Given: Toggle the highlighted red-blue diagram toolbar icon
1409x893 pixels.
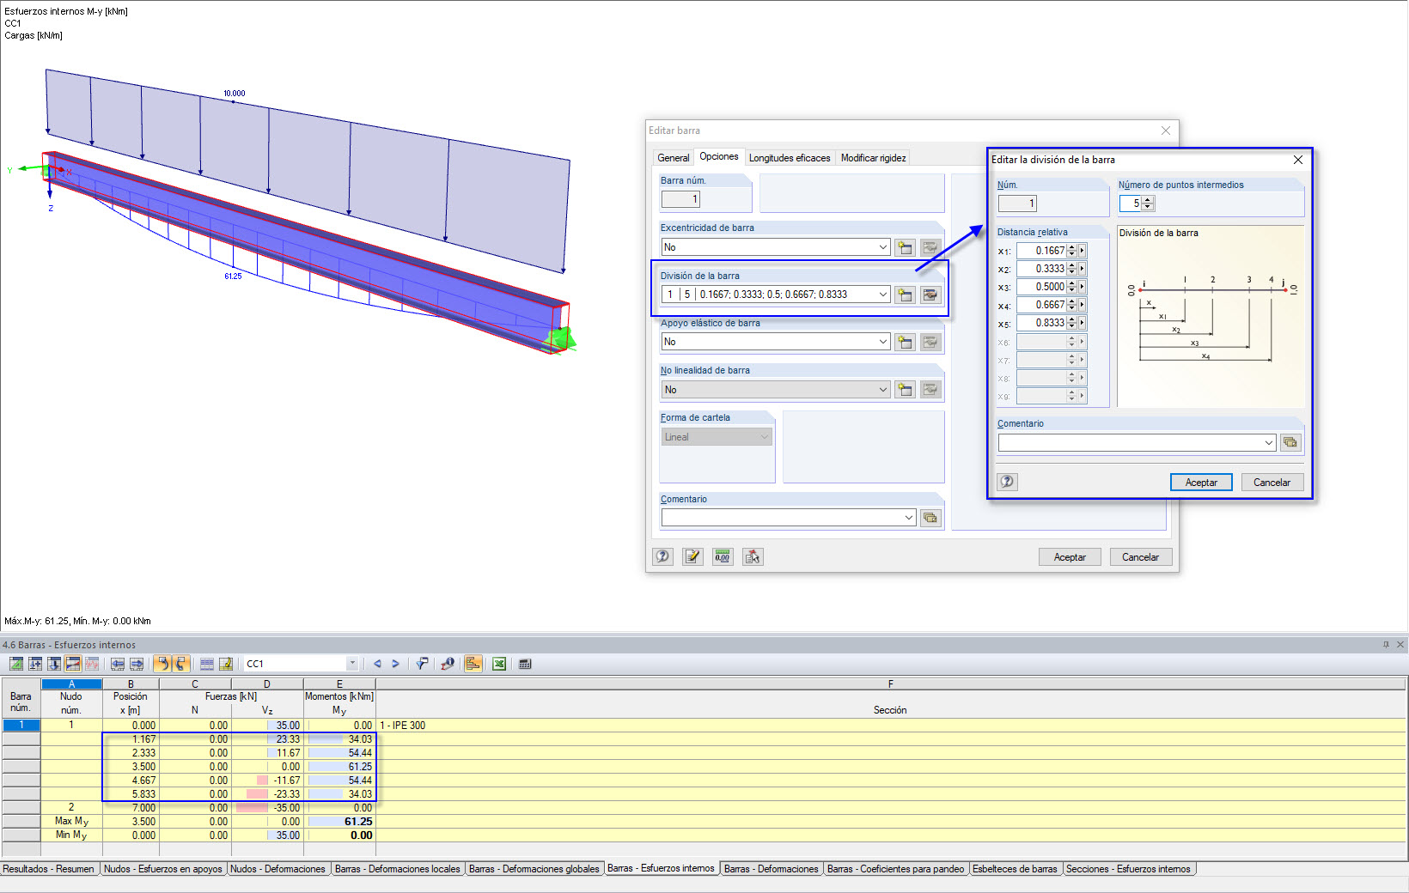Looking at the screenshot, I should coord(73,664).
